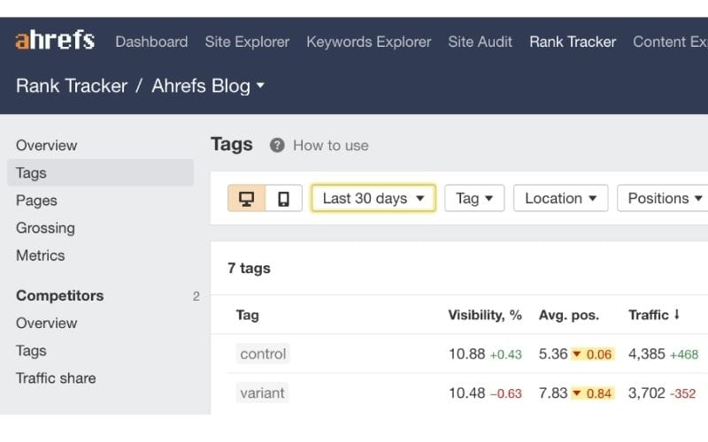This screenshot has width=708, height=442.
Task: Open Rank Tracker in top navigation
Action: point(573,42)
